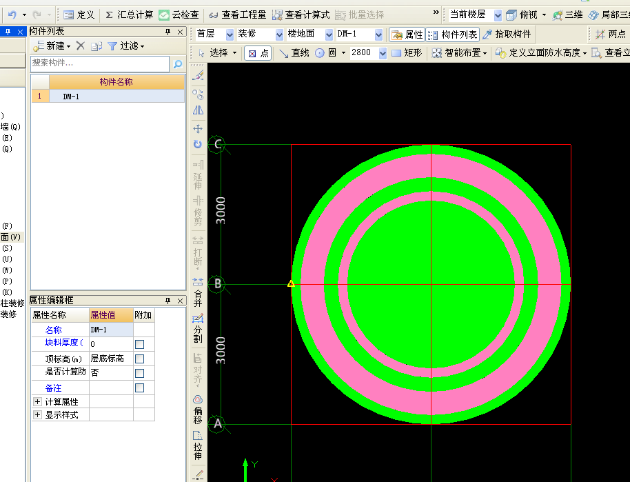630x482 pixels.
Task: Click axis label B bubble
Action: (217, 284)
